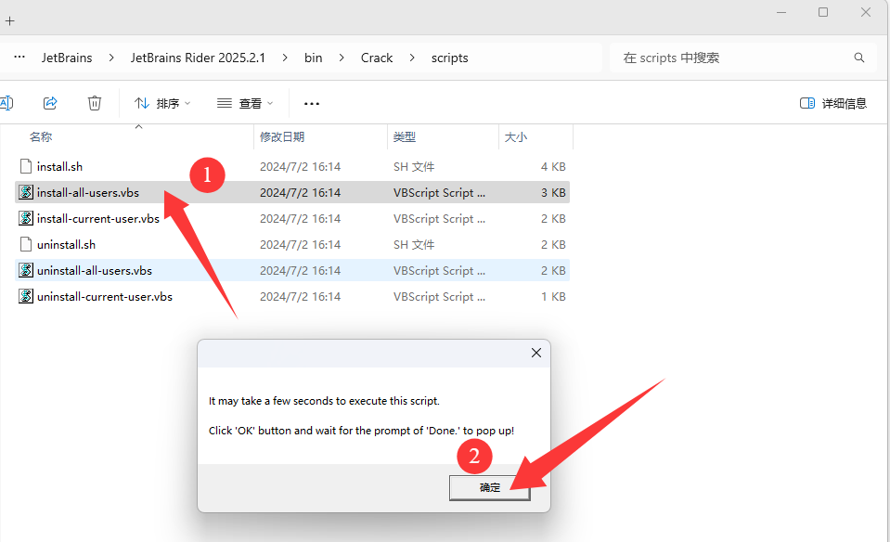Maximize the File Explorer window
The image size is (890, 542).
pos(823,12)
